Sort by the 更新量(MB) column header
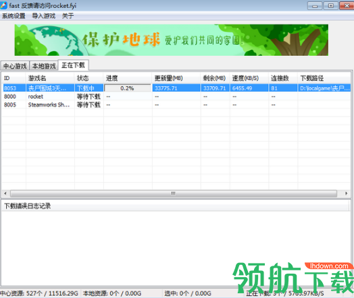Image resolution: width=354 pixels, height=298 pixels. point(176,78)
